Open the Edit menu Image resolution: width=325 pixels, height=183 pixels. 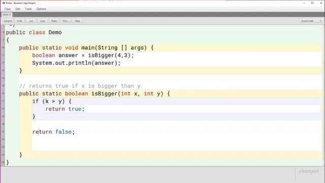click(x=18, y=9)
